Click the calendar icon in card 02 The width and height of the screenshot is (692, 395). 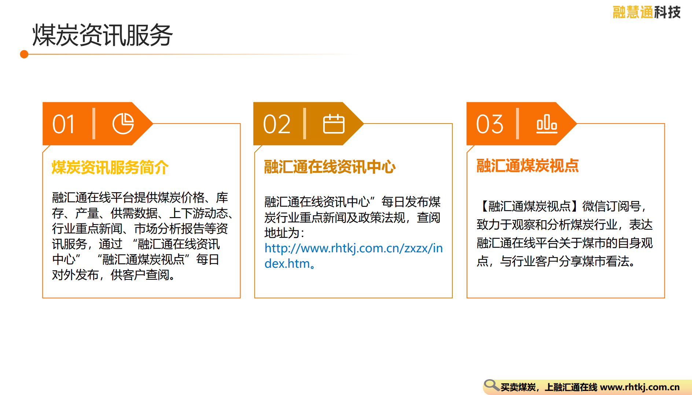[334, 124]
